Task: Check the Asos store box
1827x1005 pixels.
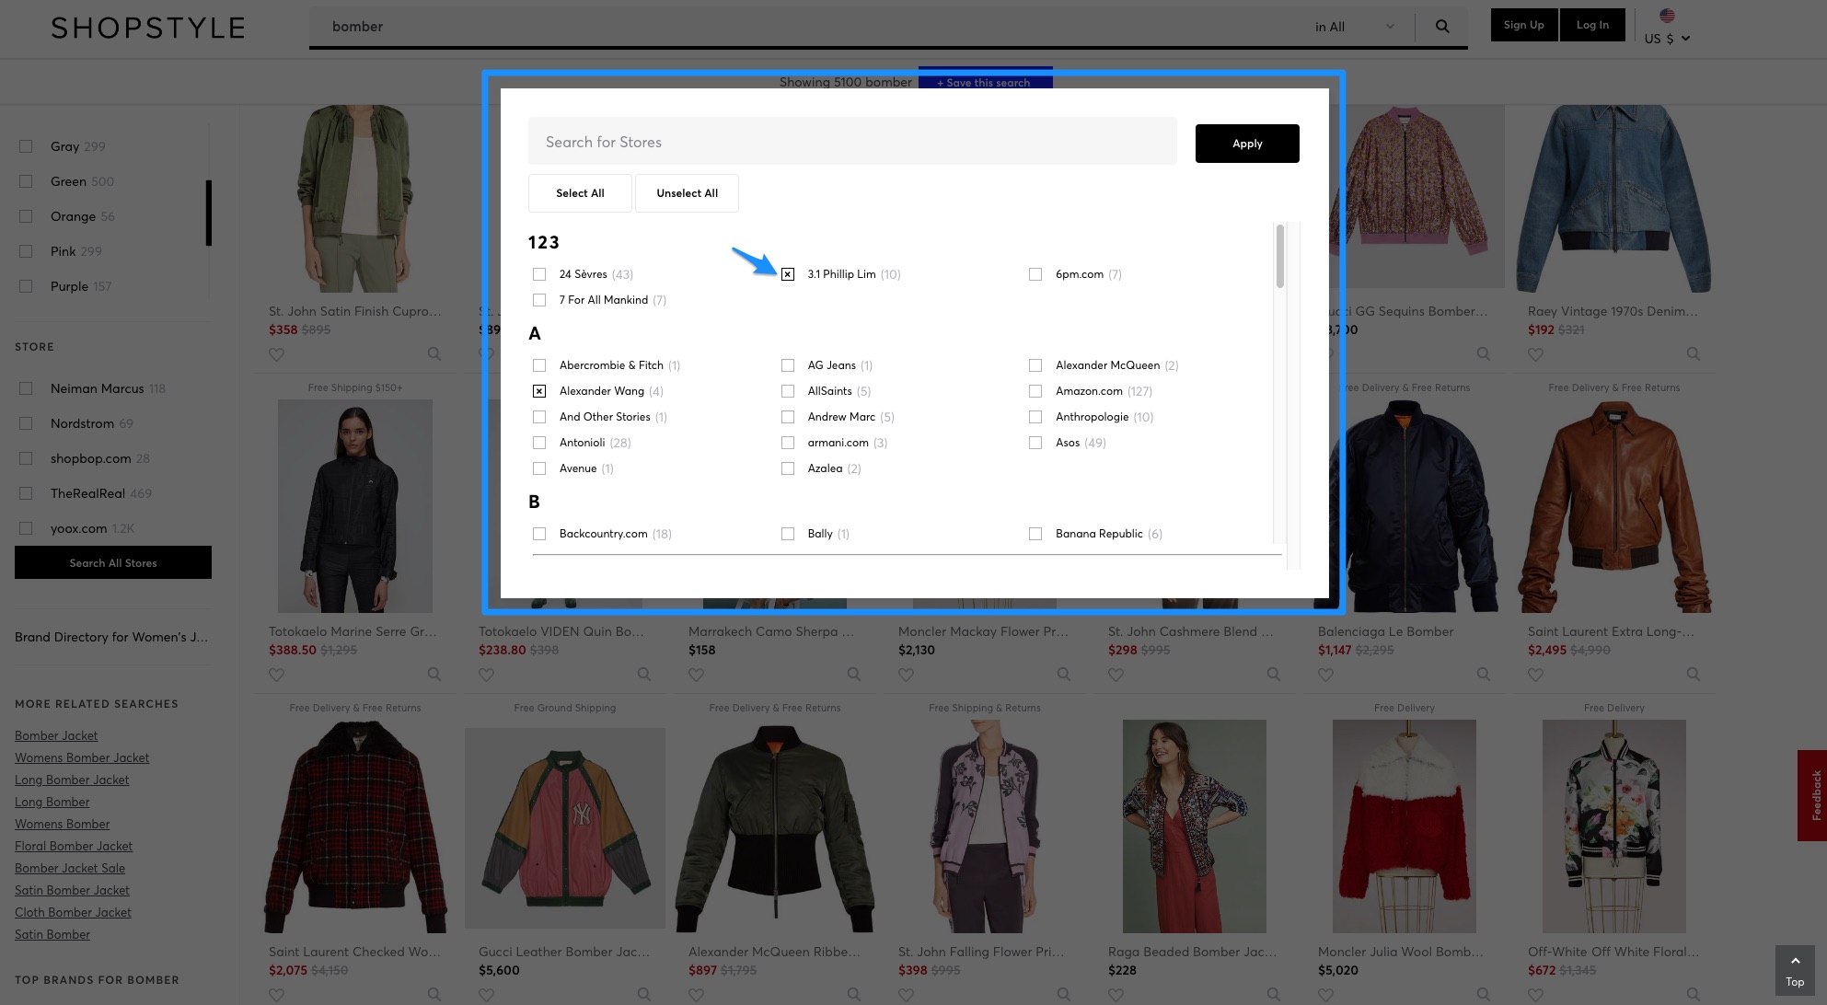Action: 1035,443
